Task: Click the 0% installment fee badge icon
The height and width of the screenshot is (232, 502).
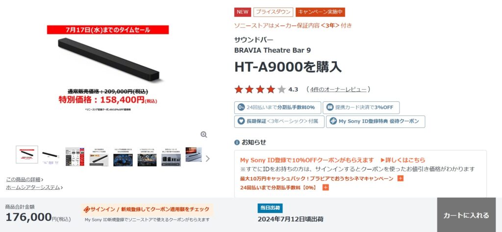Action: tap(241, 107)
